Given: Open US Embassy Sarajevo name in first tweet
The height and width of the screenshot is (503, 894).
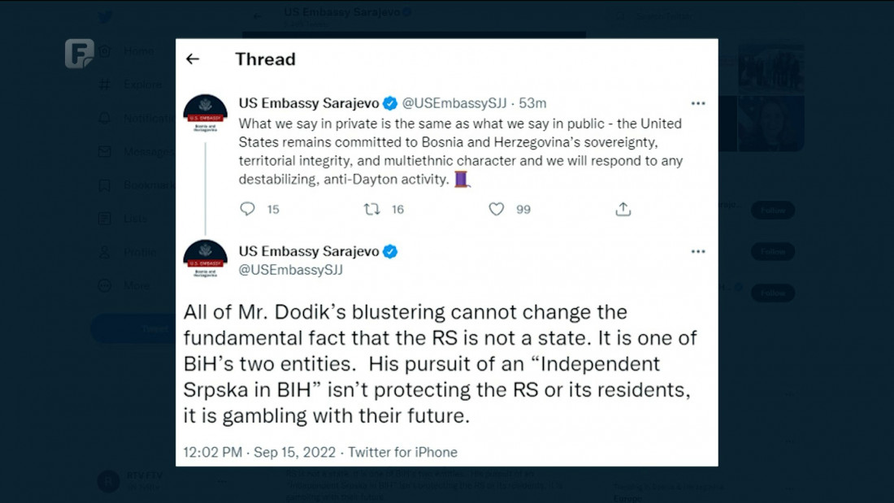Looking at the screenshot, I should tap(309, 103).
